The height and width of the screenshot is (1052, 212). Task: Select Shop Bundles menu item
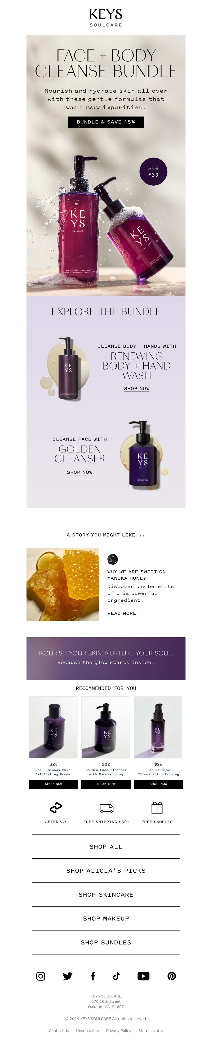pos(106,942)
